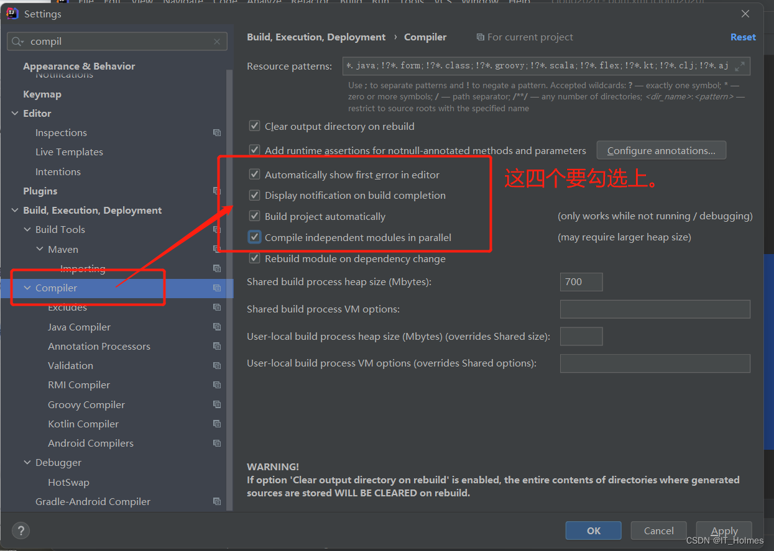This screenshot has height=551, width=774.
Task: Toggle 'Rebuild module on dependency change' checkbox
Action: pos(254,258)
